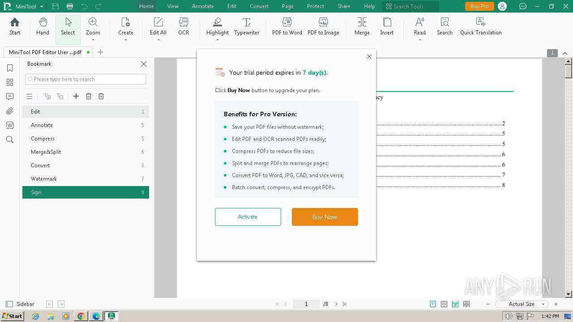Screen dimensions: 573x322
Task: Open a new document tab with plus
Action: click(x=100, y=52)
